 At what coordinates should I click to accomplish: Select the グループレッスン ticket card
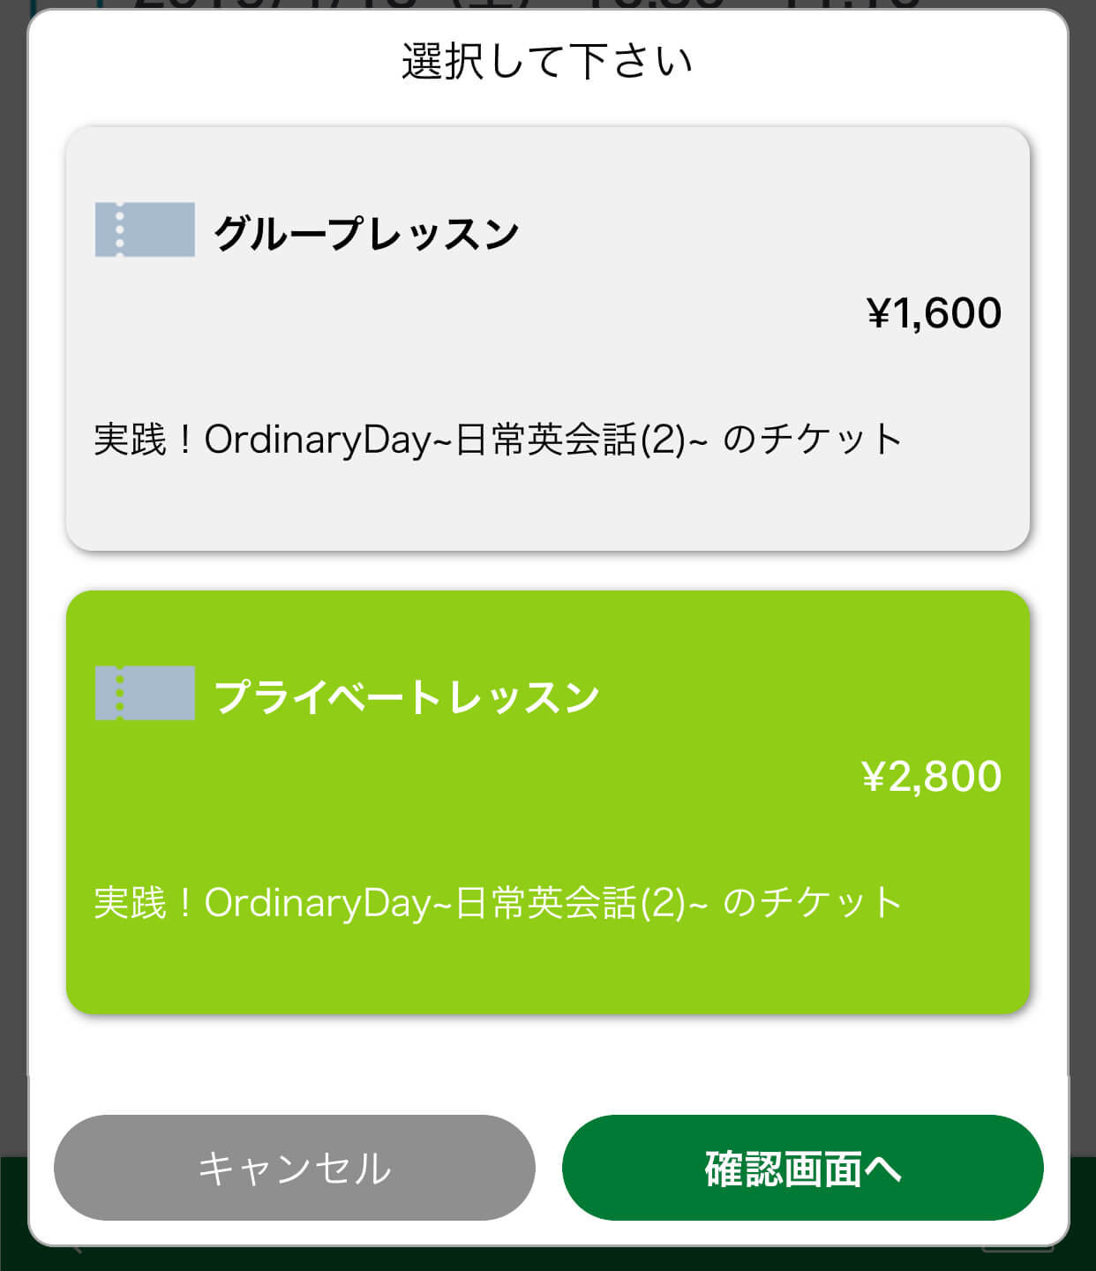[x=548, y=339]
